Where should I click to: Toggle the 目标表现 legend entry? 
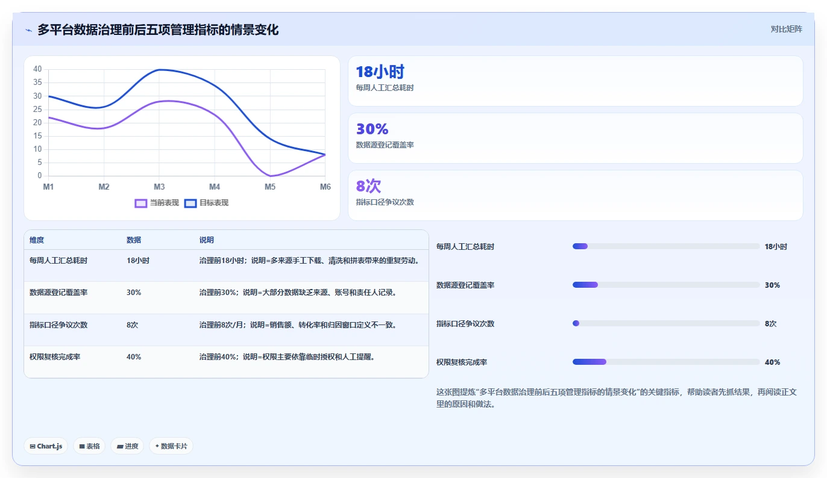click(207, 203)
